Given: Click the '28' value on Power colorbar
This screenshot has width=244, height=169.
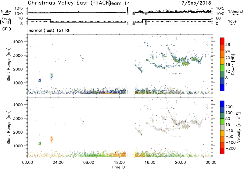Looking at the screenshot, I should pos(228,45).
